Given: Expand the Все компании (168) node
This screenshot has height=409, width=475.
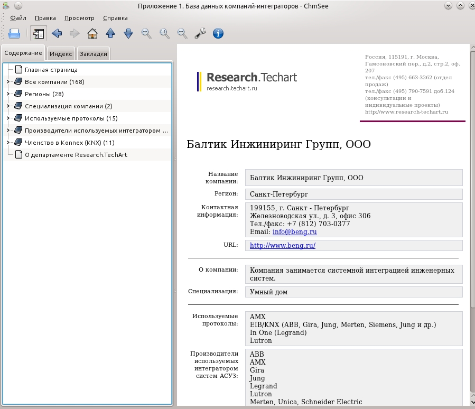Looking at the screenshot, I should pyautogui.click(x=8, y=81).
